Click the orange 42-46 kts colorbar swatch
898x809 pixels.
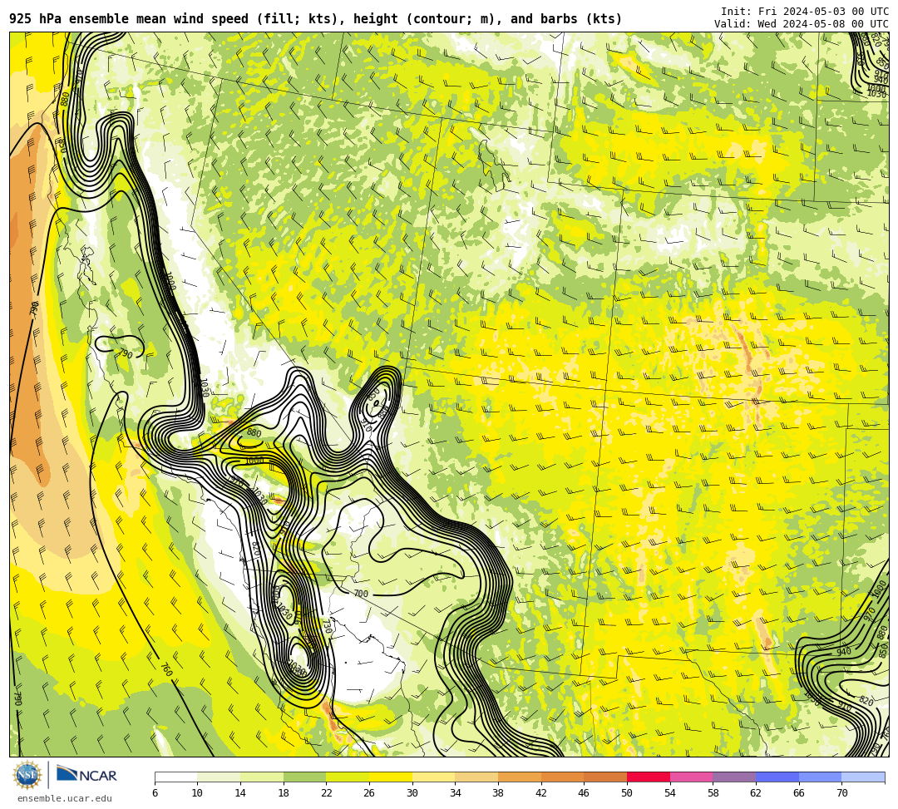[562, 777]
